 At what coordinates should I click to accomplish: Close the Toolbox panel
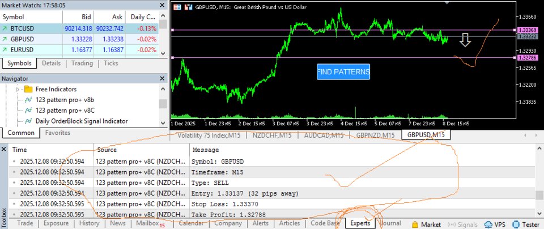pos(4,149)
